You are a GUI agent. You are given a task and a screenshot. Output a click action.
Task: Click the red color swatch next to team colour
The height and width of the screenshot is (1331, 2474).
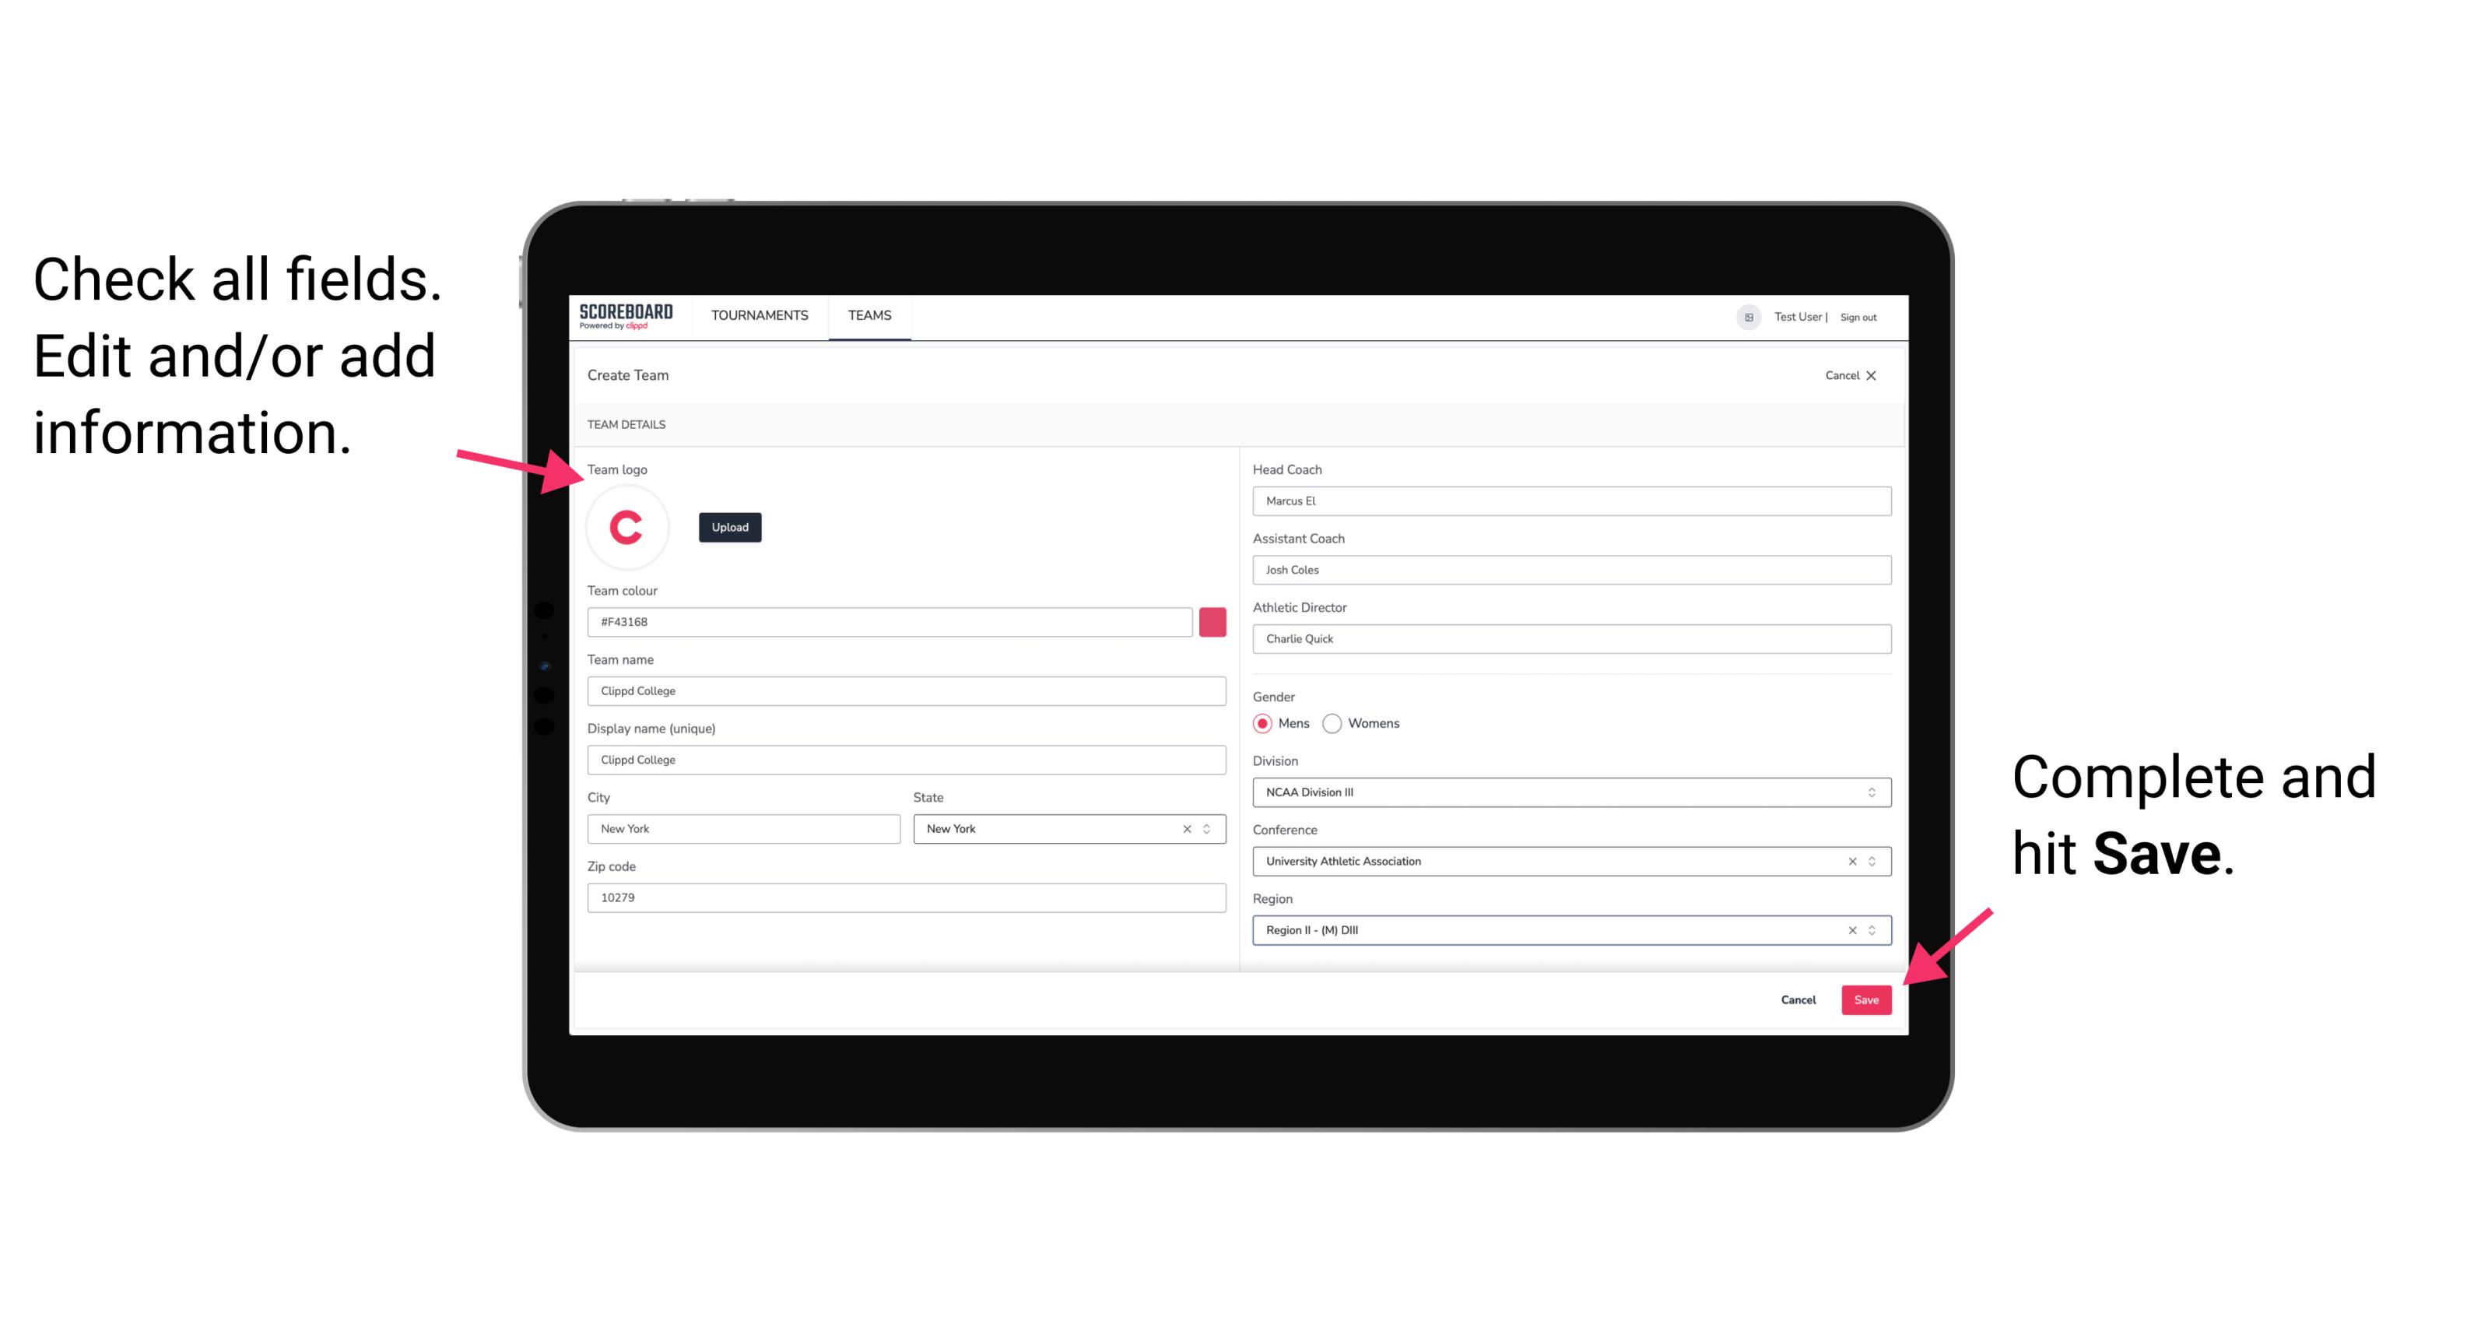(x=1216, y=621)
